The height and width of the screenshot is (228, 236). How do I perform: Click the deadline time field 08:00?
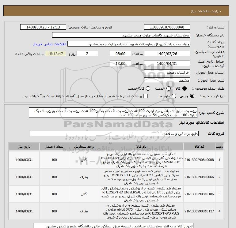[120, 54]
